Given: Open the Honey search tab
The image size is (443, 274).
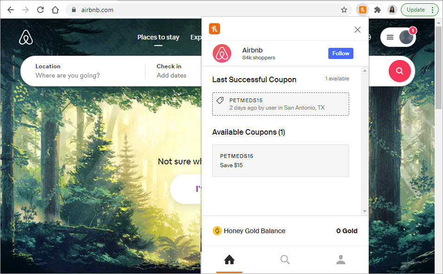Looking at the screenshot, I should pos(285,259).
